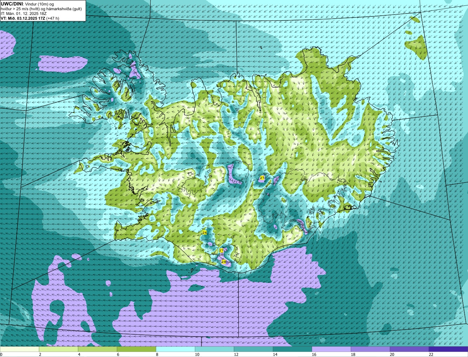
Task: Click the isolated 27 gust marker in the central highlands
Action: pyautogui.click(x=262, y=177)
